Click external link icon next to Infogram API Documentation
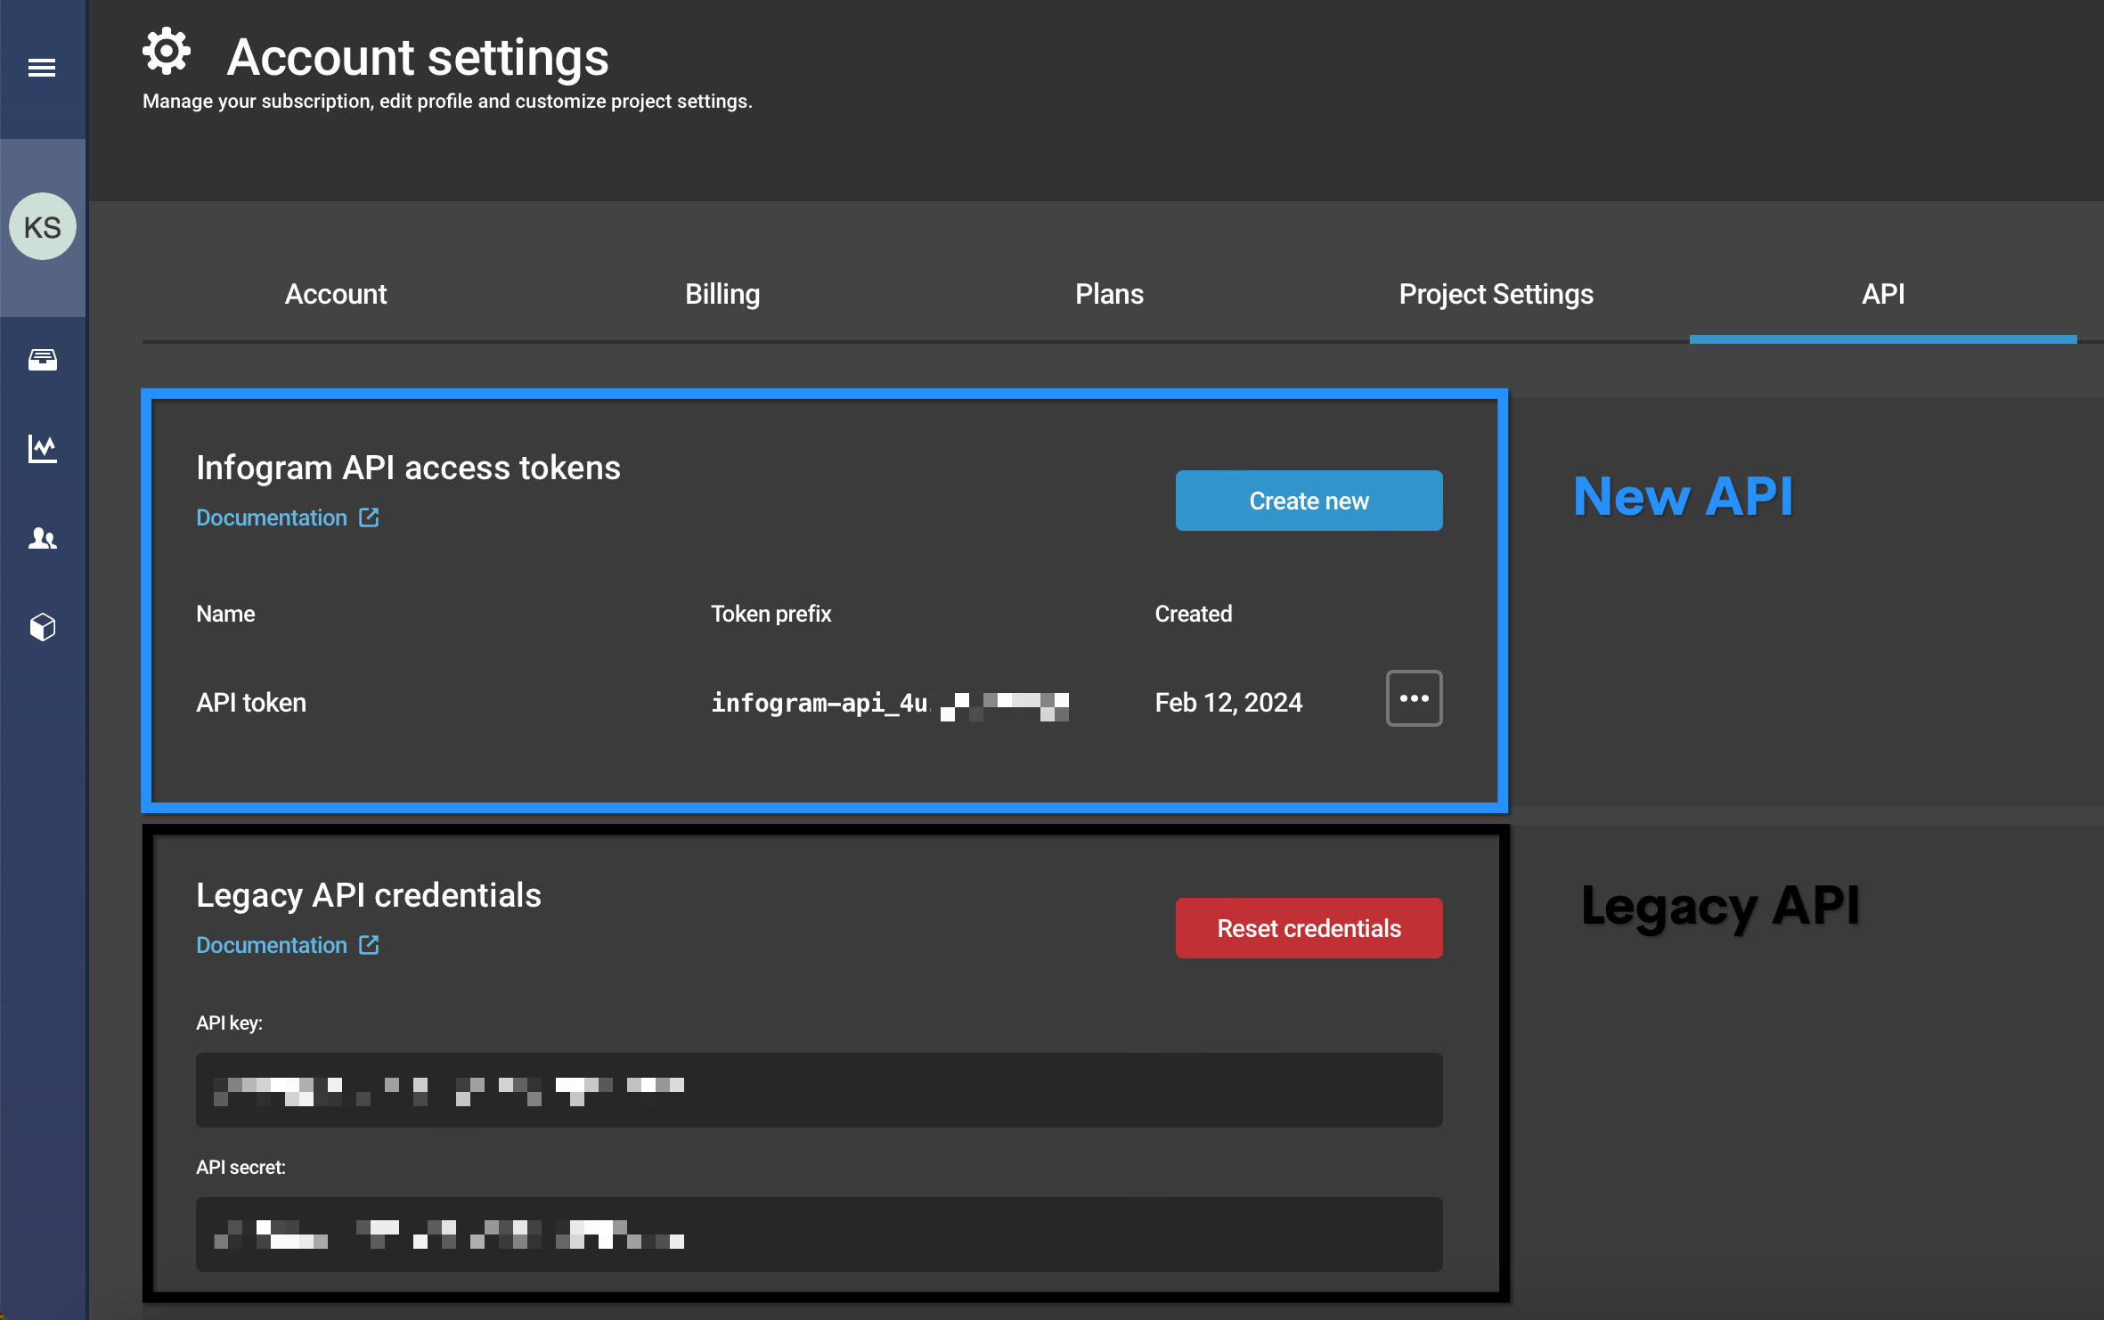 coord(369,517)
